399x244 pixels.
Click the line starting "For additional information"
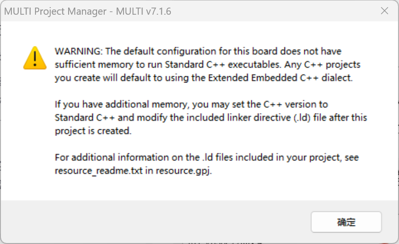pos(206,157)
